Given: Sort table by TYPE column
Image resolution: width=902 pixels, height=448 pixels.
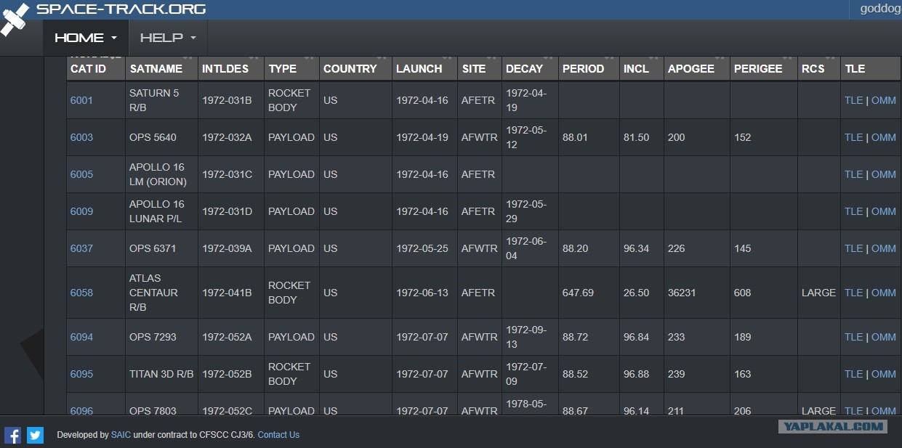Looking at the screenshot, I should coord(291,68).
